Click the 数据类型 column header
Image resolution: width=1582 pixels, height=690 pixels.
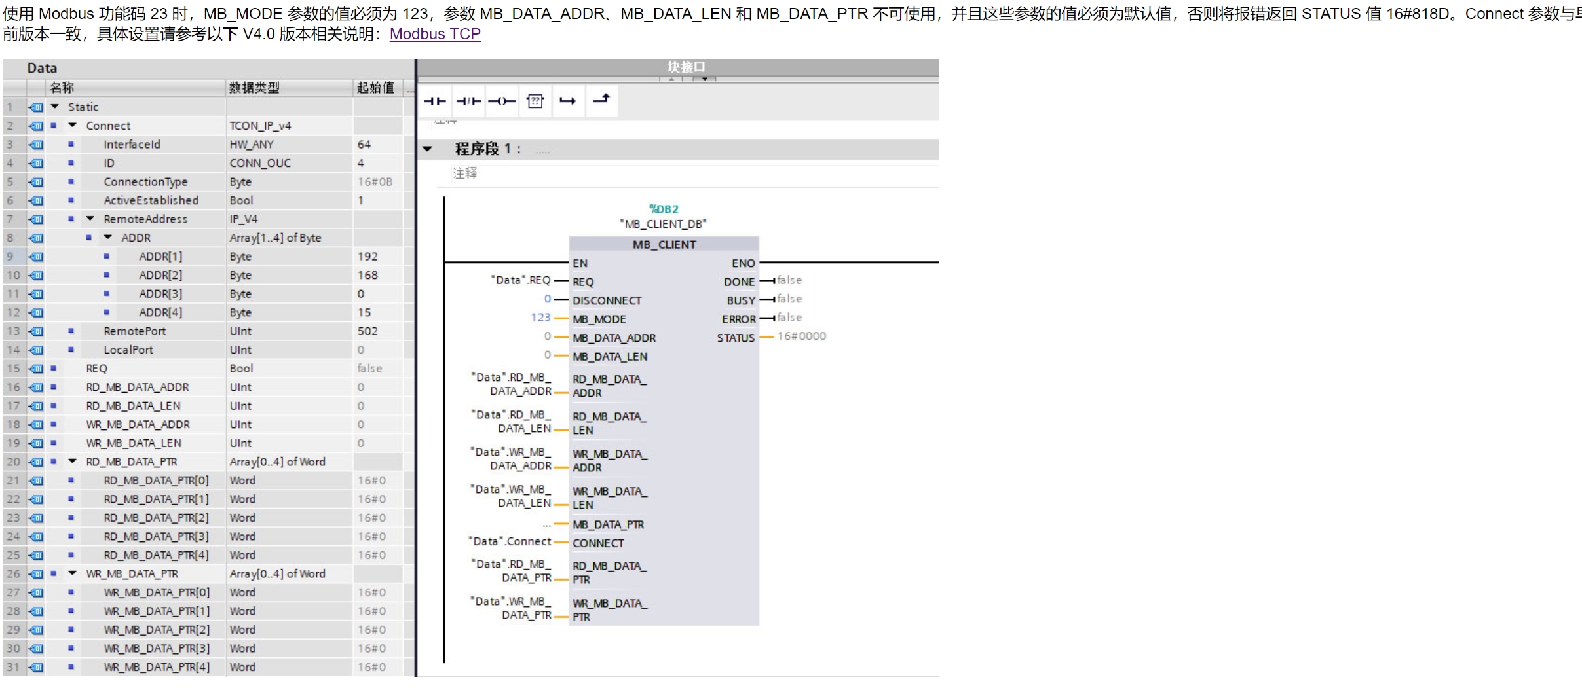pos(254,88)
